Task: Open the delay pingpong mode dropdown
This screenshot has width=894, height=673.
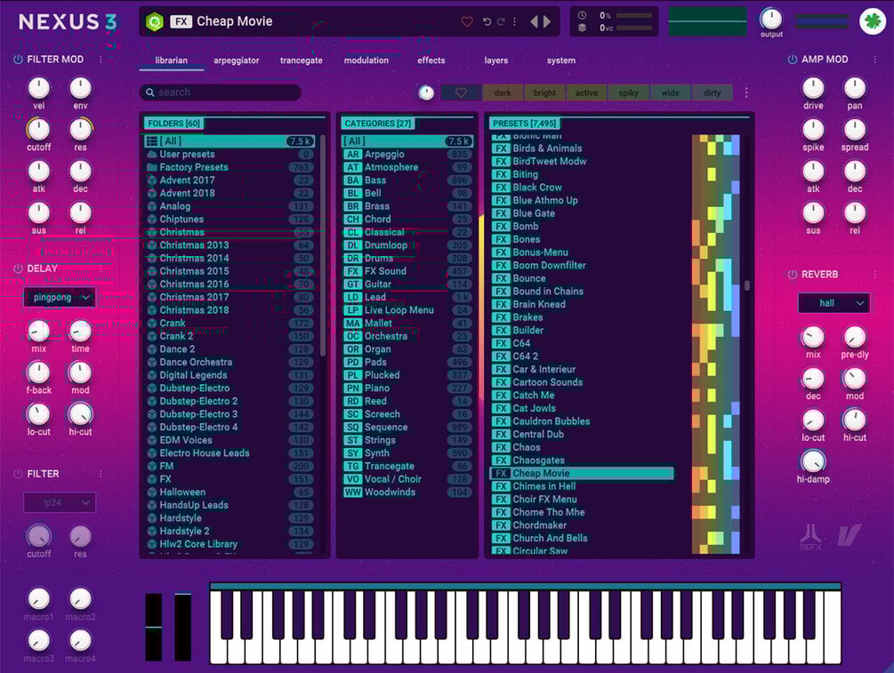Action: tap(60, 298)
